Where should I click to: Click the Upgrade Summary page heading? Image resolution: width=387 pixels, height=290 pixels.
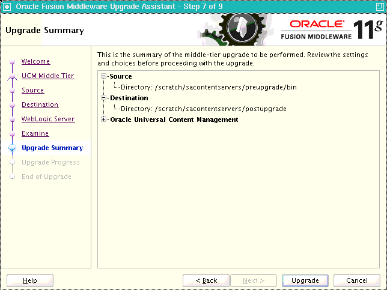point(44,31)
